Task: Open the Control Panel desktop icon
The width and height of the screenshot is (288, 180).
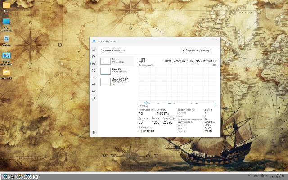Action: pyautogui.click(x=7, y=56)
